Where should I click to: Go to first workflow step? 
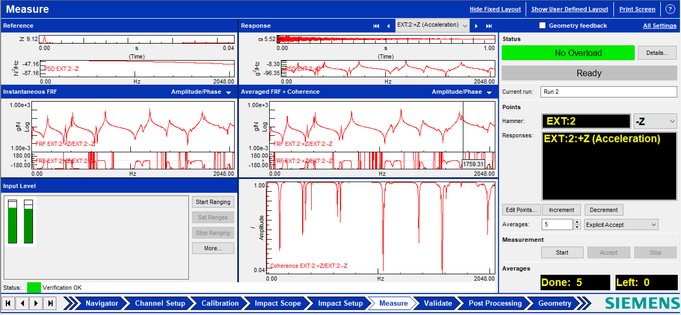coord(8,303)
